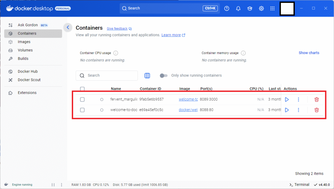This screenshot has width=334, height=189.
Task: Collapse the sidebar with the chevron button
Action: point(68,27)
